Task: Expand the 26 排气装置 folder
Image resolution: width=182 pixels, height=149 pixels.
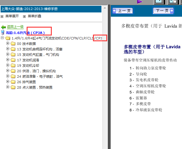Action: [x=8, y=82]
